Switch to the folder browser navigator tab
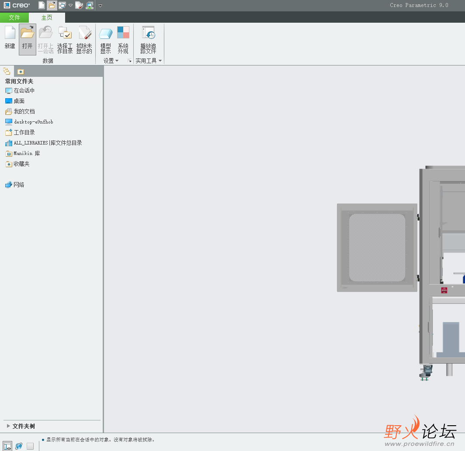The image size is (465, 451). (x=7, y=72)
